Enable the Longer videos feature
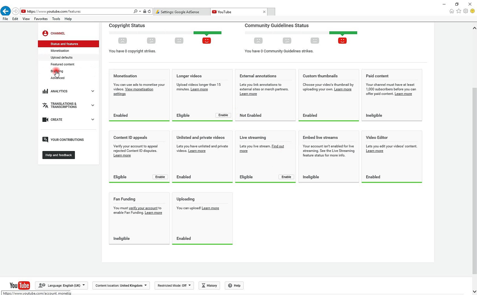The image size is (477, 295). click(x=223, y=115)
